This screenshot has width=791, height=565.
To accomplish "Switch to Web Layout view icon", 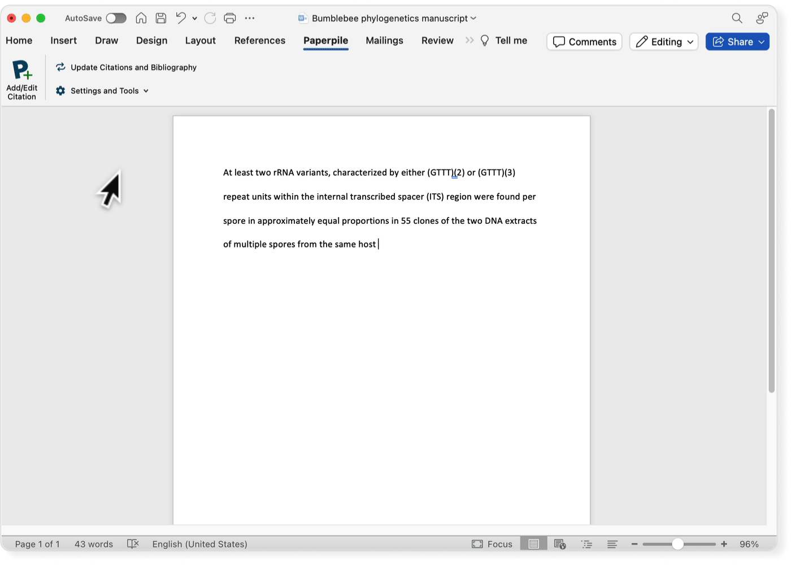I will [x=560, y=544].
